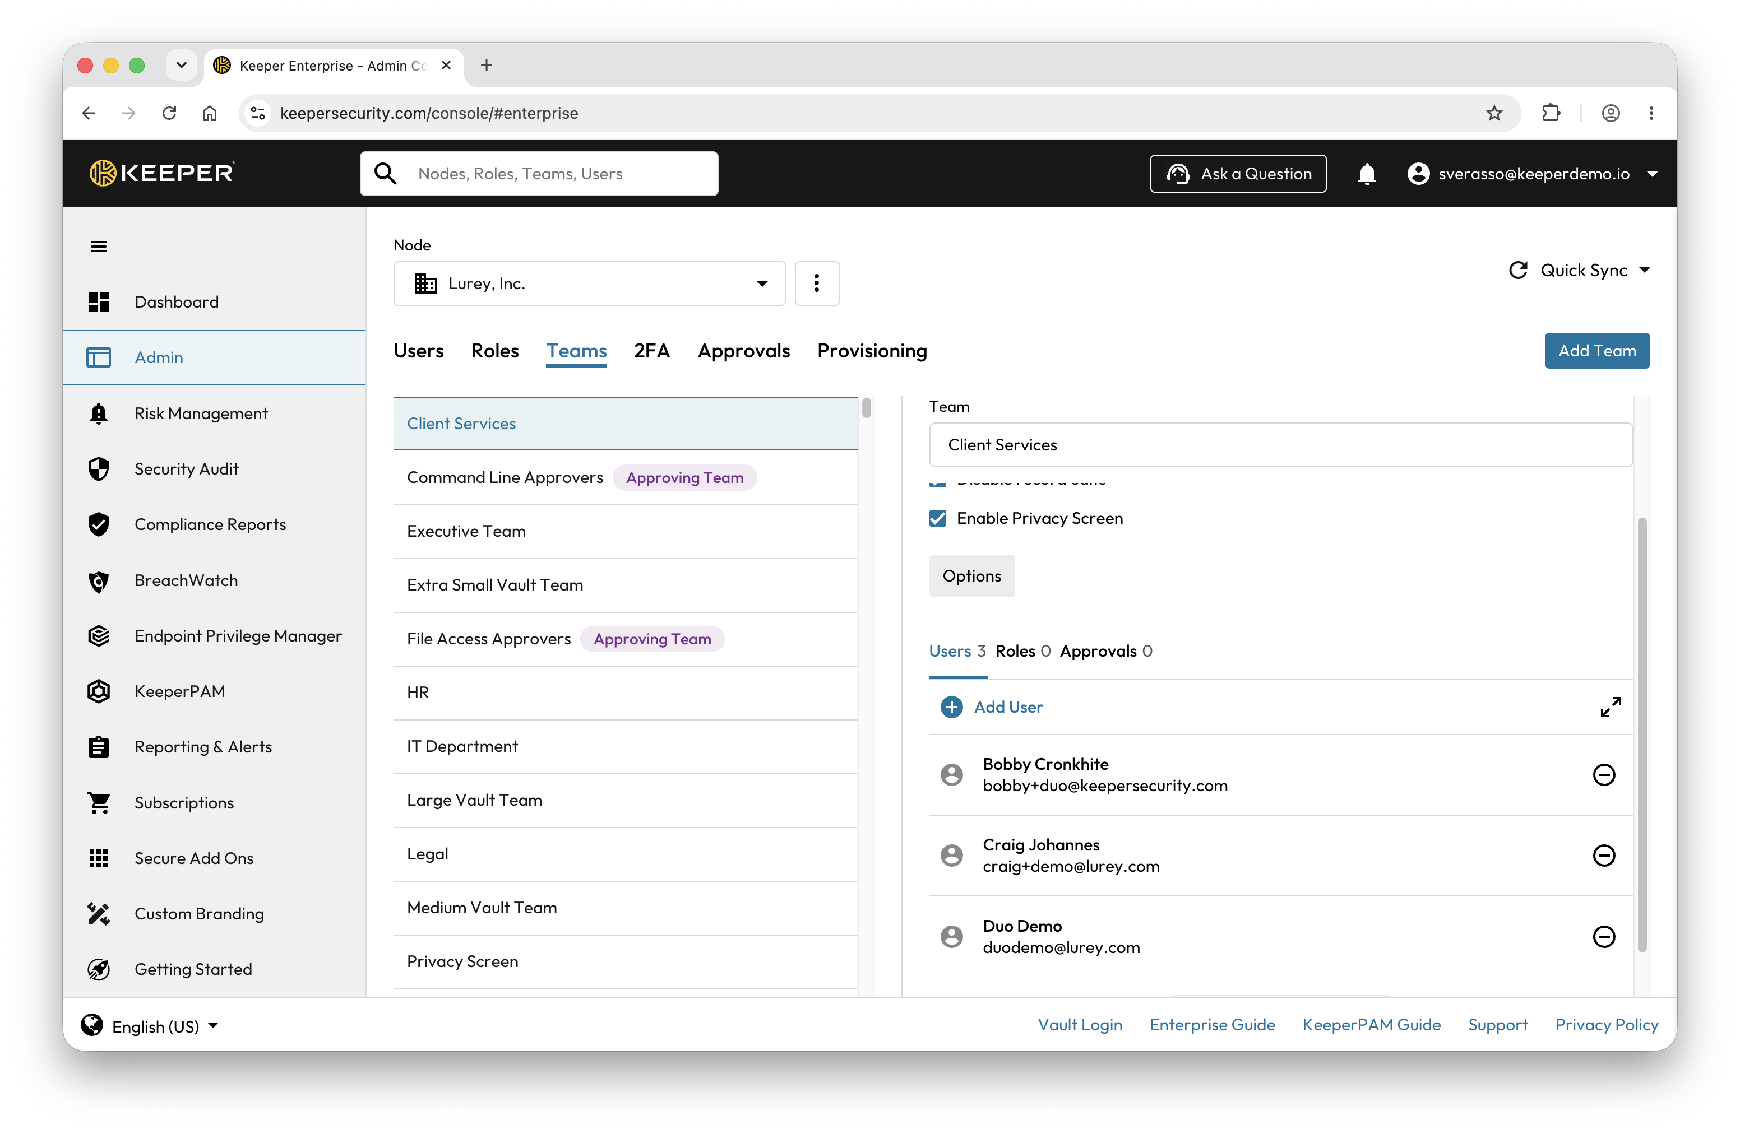This screenshot has width=1740, height=1134.
Task: Open BreachWatch from the sidebar
Action: pyautogui.click(x=186, y=580)
